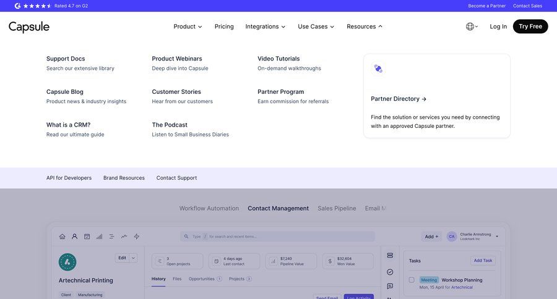Click the contacts person icon
557x299 pixels.
point(74,237)
